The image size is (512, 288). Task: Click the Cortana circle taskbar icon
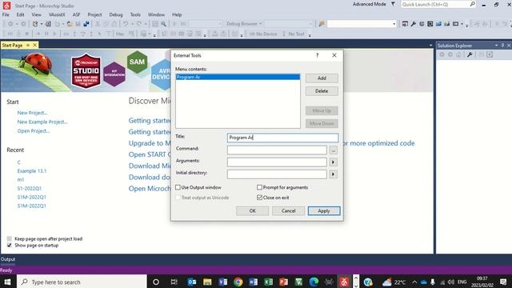click(156, 282)
